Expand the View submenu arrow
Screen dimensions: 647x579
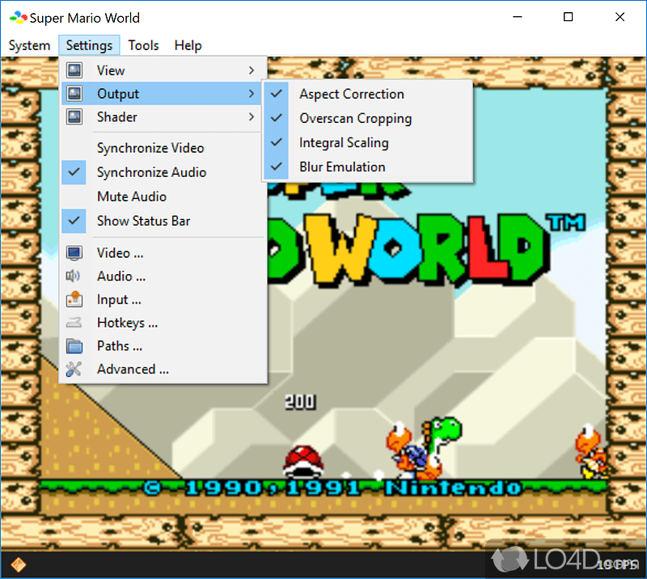(252, 70)
